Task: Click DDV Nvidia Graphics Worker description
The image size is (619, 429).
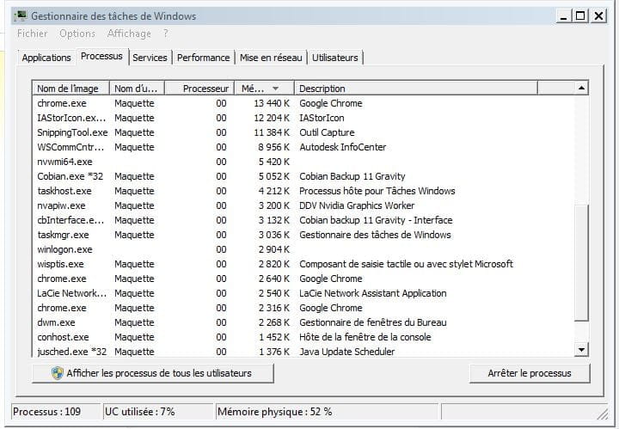Action: click(357, 205)
